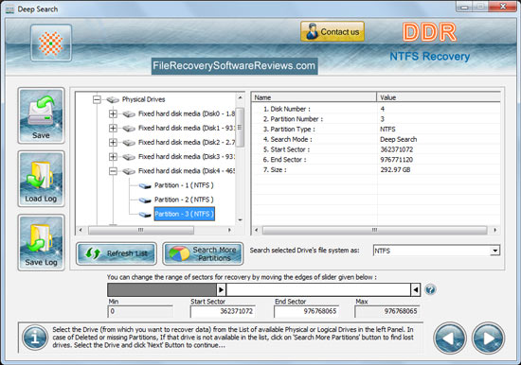The width and height of the screenshot is (521, 365).
Task: Go to next step with right arrow
Action: pos(488,339)
